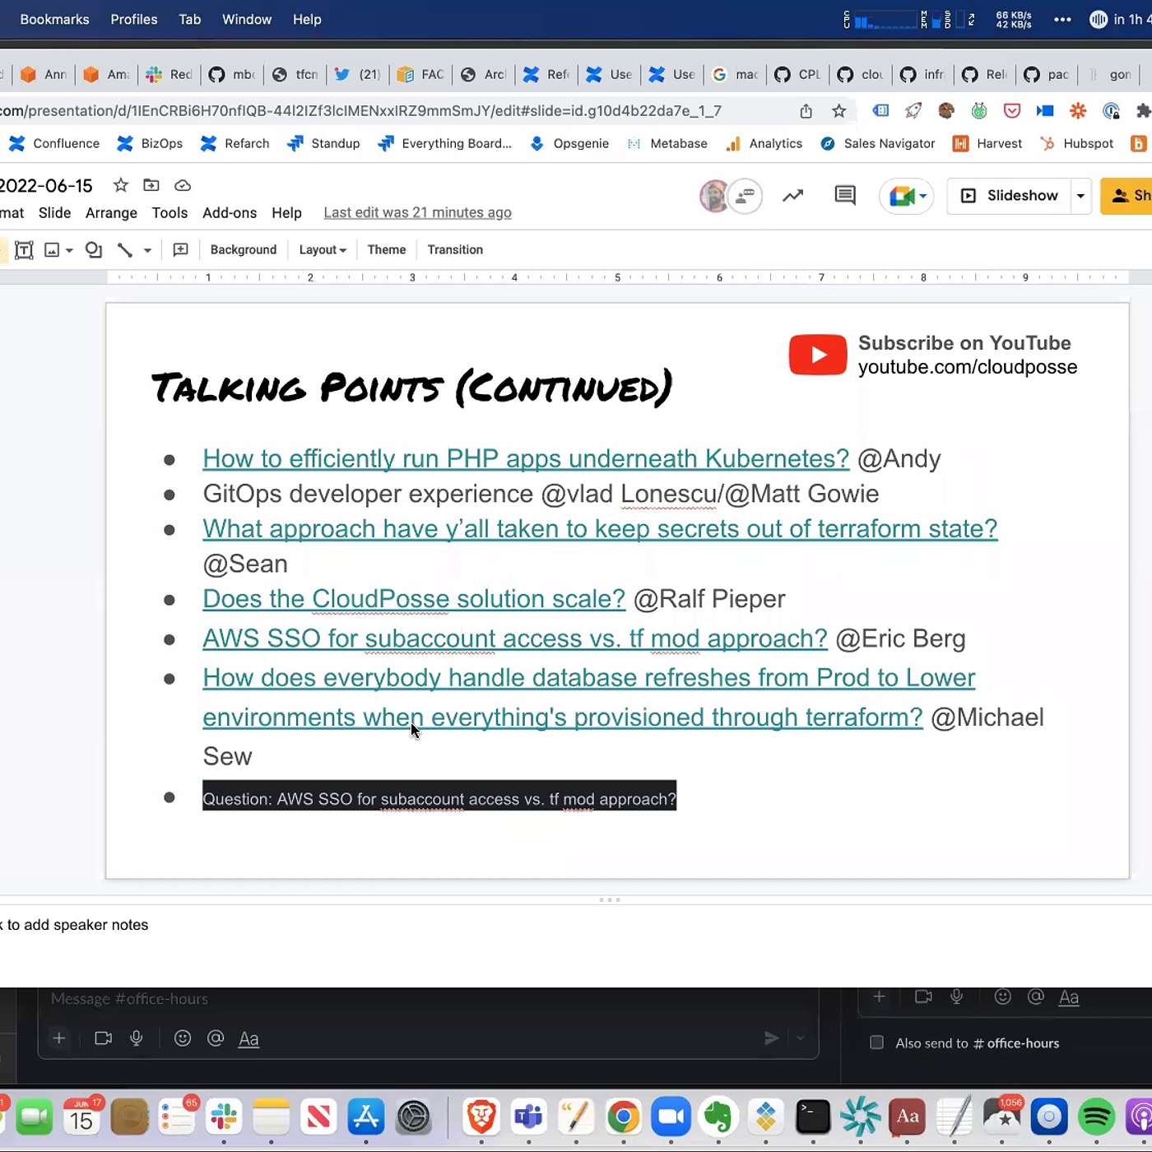Bookmark this page with the star icon

click(838, 111)
